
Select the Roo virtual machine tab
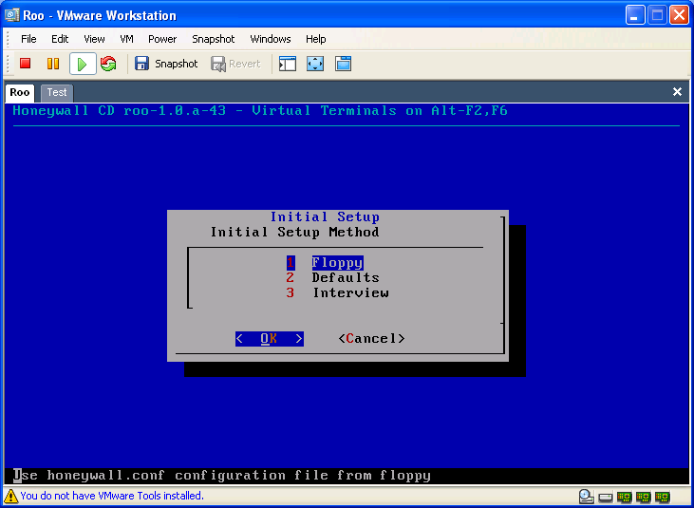tap(20, 92)
